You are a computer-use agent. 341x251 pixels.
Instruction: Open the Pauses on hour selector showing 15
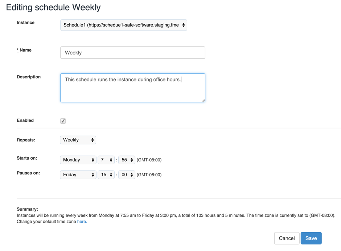click(x=106, y=175)
